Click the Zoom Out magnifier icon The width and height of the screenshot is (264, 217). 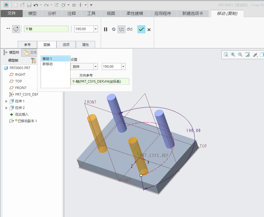[x=240, y=55]
